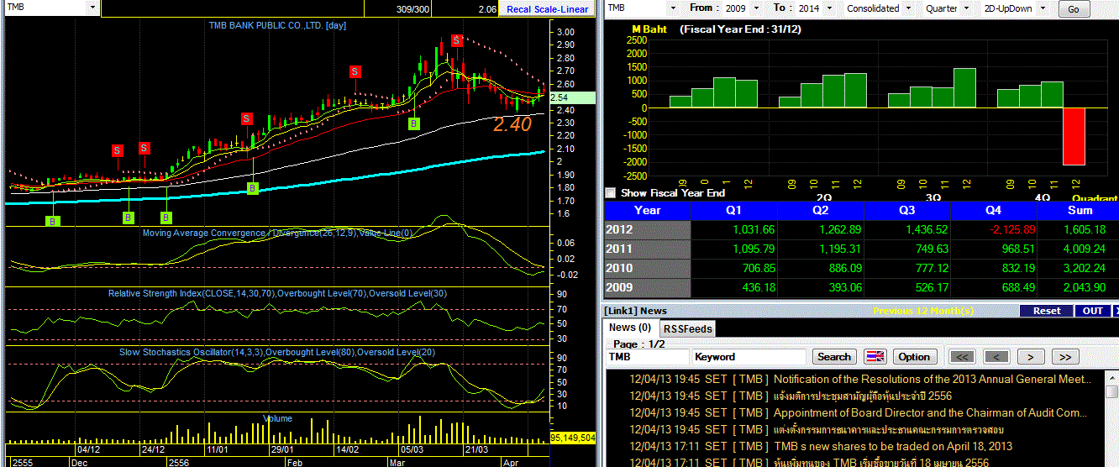Click the red Q4 2012 loss bar
Screen dimensions: 1119x467
point(1074,136)
